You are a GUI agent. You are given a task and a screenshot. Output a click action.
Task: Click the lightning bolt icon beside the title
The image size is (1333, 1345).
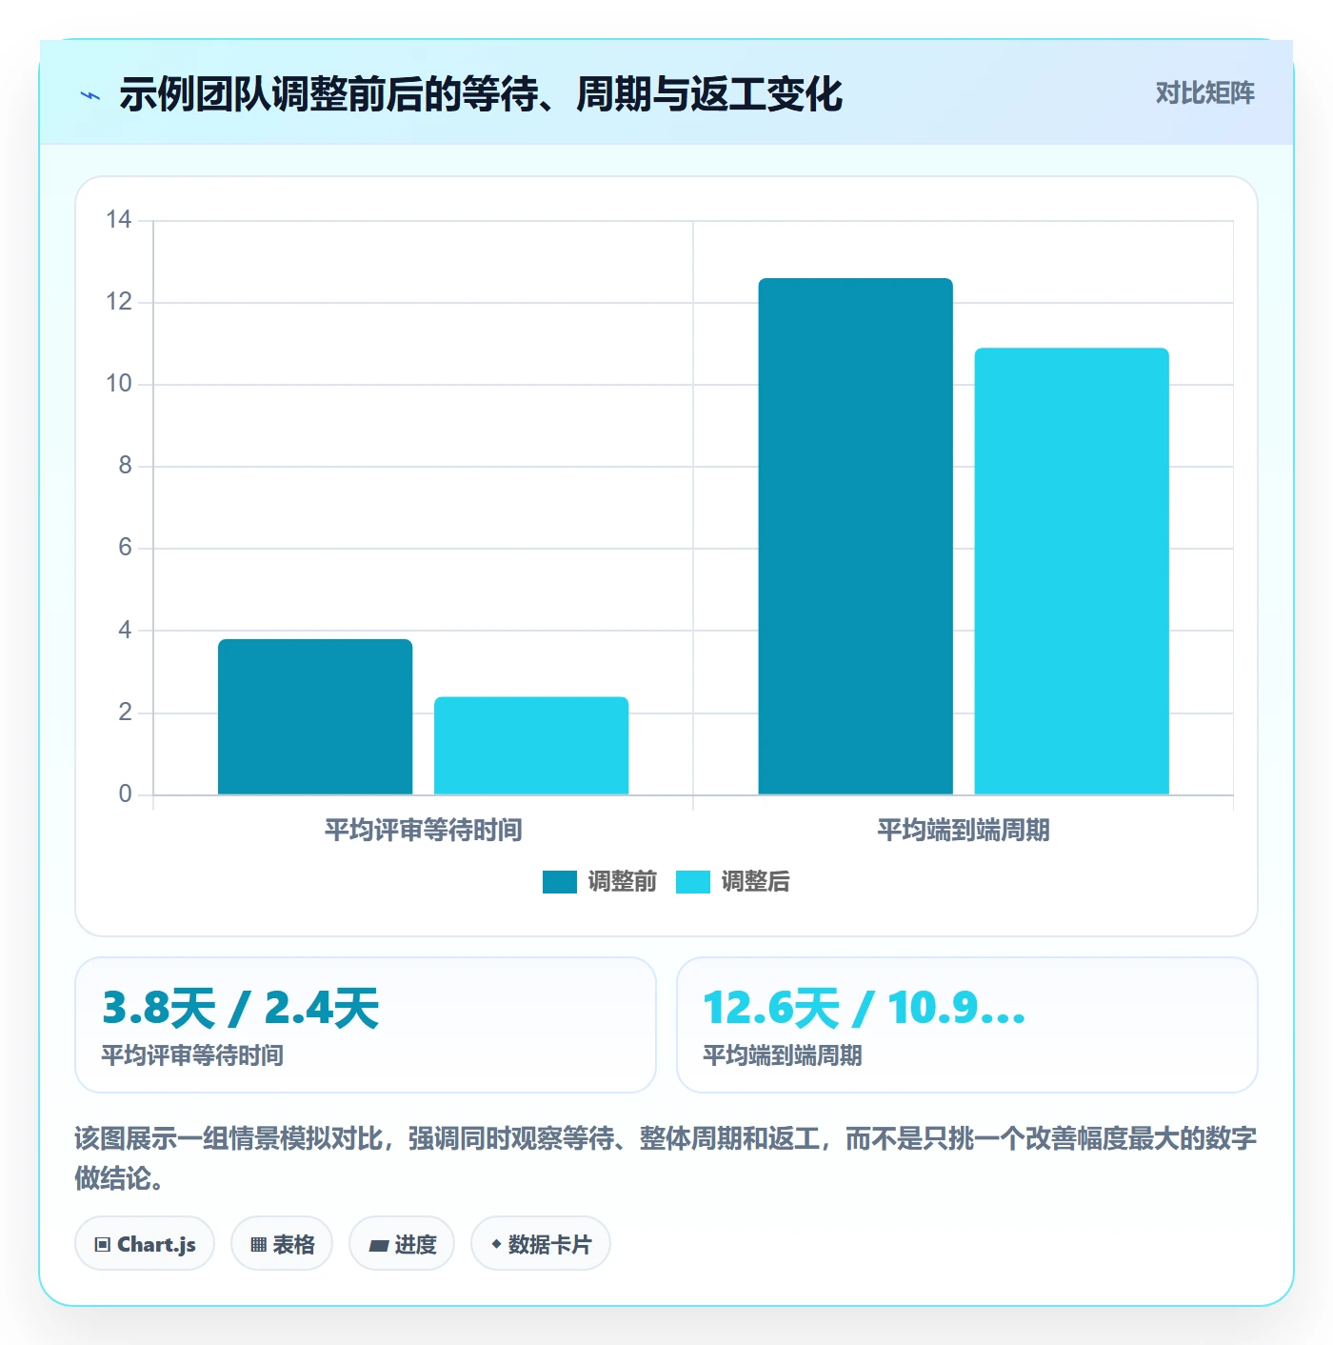click(x=90, y=95)
